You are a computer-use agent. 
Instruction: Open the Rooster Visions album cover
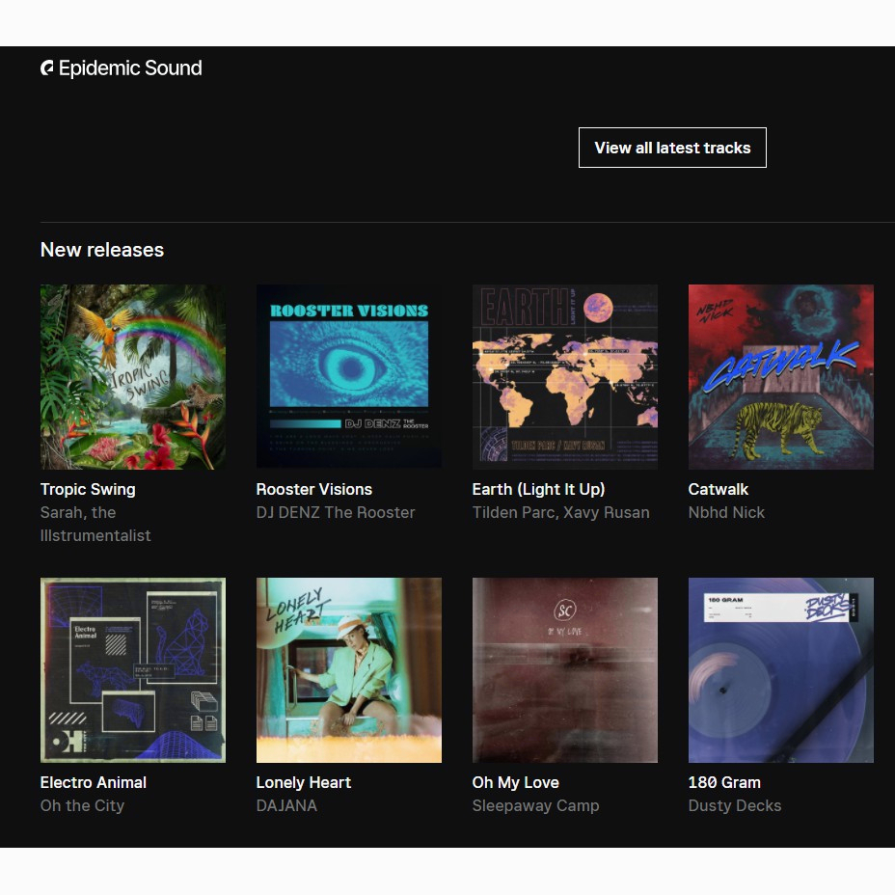click(x=349, y=377)
